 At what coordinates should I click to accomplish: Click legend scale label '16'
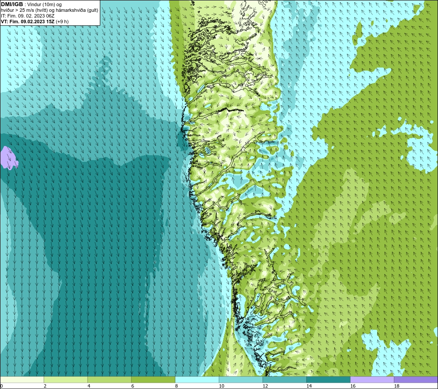click(x=353, y=386)
